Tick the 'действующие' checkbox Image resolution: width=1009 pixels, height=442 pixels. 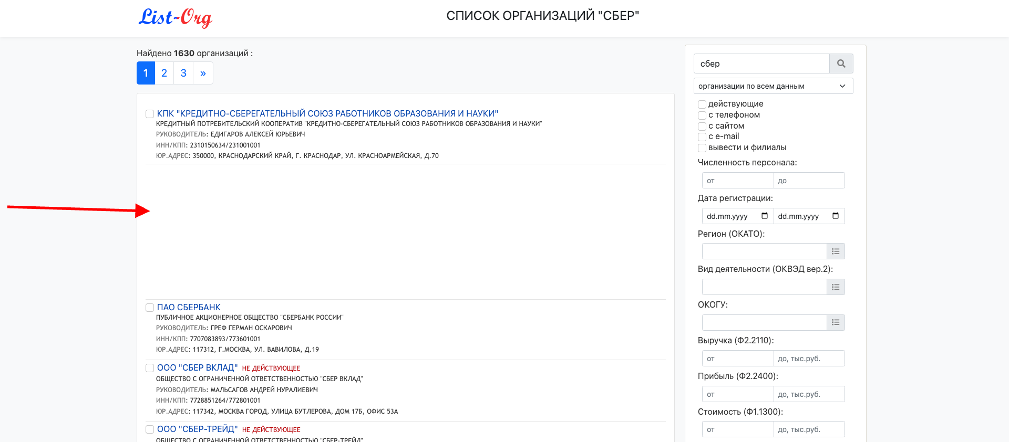pyautogui.click(x=702, y=104)
